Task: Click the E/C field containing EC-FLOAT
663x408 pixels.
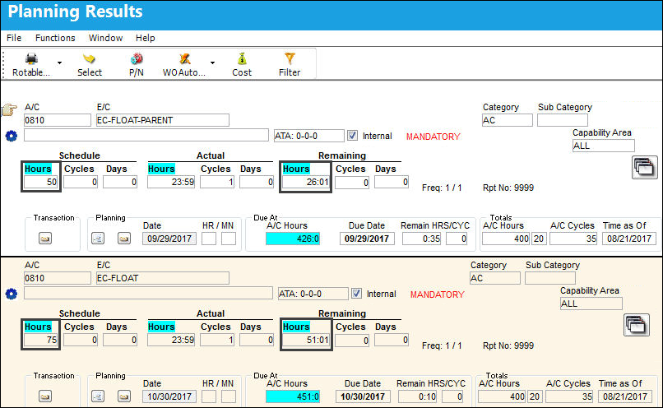Action: 163,278
